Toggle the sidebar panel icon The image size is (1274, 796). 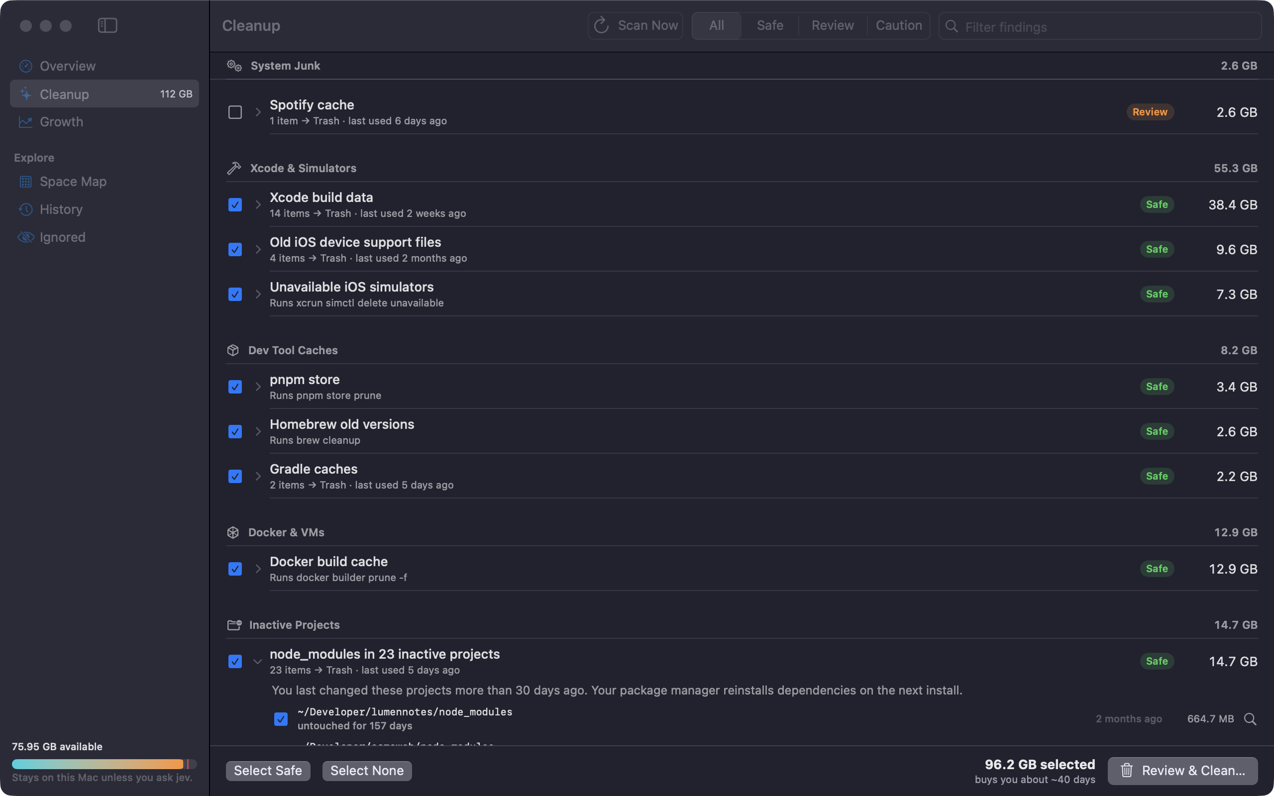[x=107, y=25]
